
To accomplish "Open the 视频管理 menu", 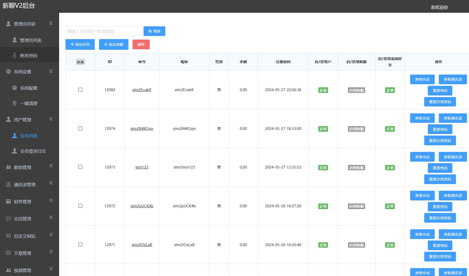I will click(29, 270).
